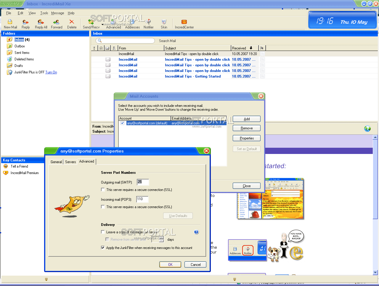Click the JunkFilter shield icon
This screenshot has height=286, width=379.
(x=10, y=72)
